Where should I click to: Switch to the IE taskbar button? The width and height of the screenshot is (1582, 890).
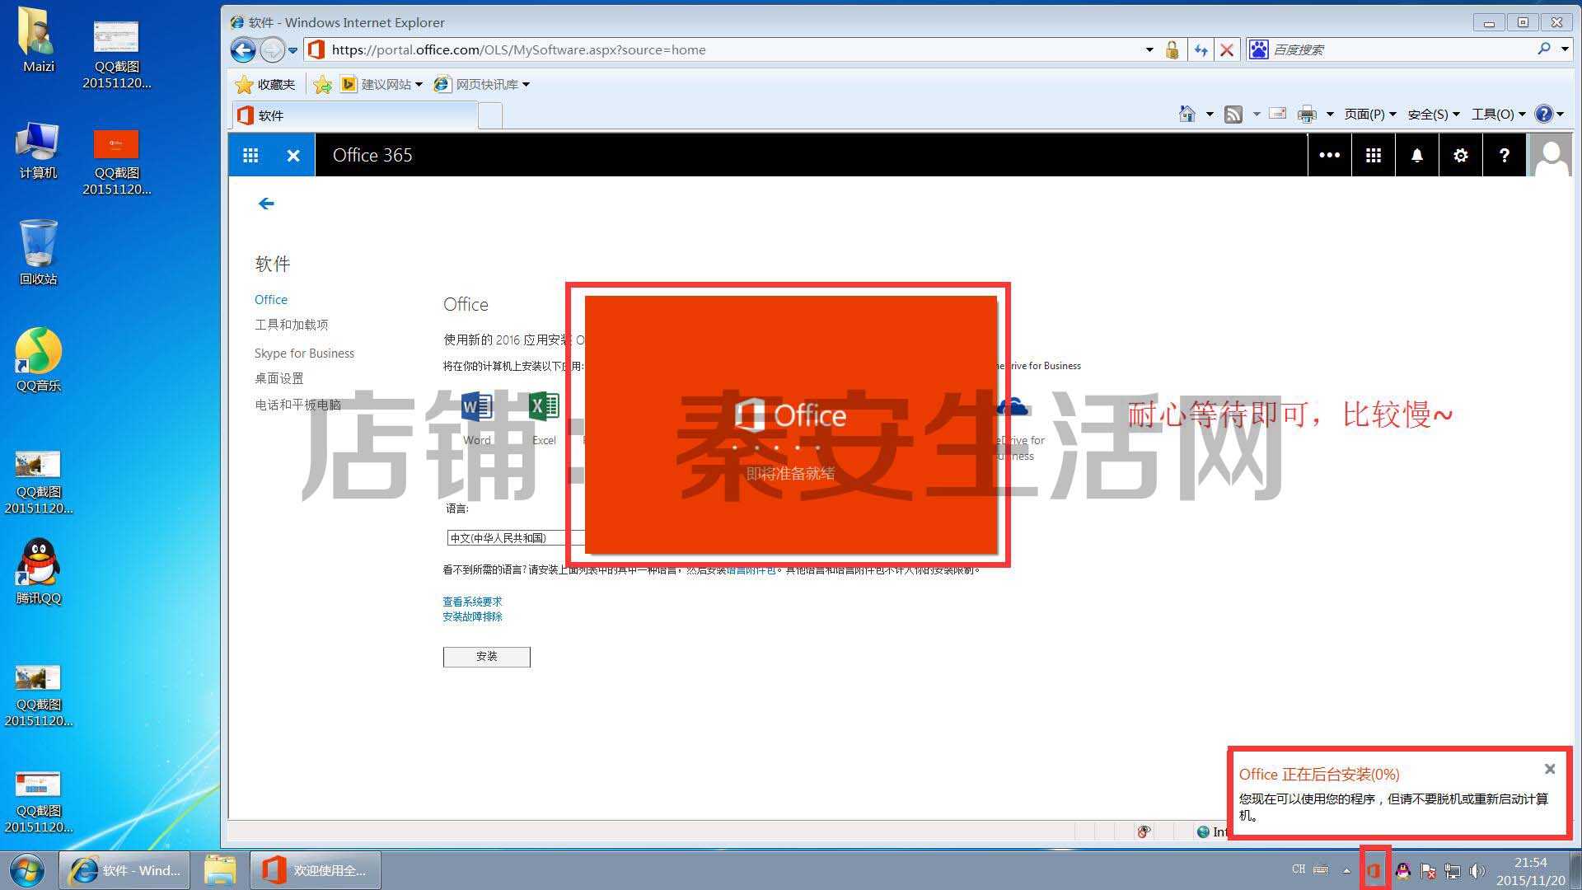click(x=124, y=870)
